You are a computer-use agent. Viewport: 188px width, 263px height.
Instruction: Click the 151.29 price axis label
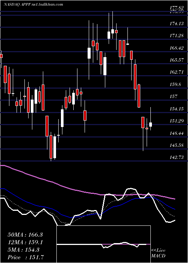(x=176, y=121)
